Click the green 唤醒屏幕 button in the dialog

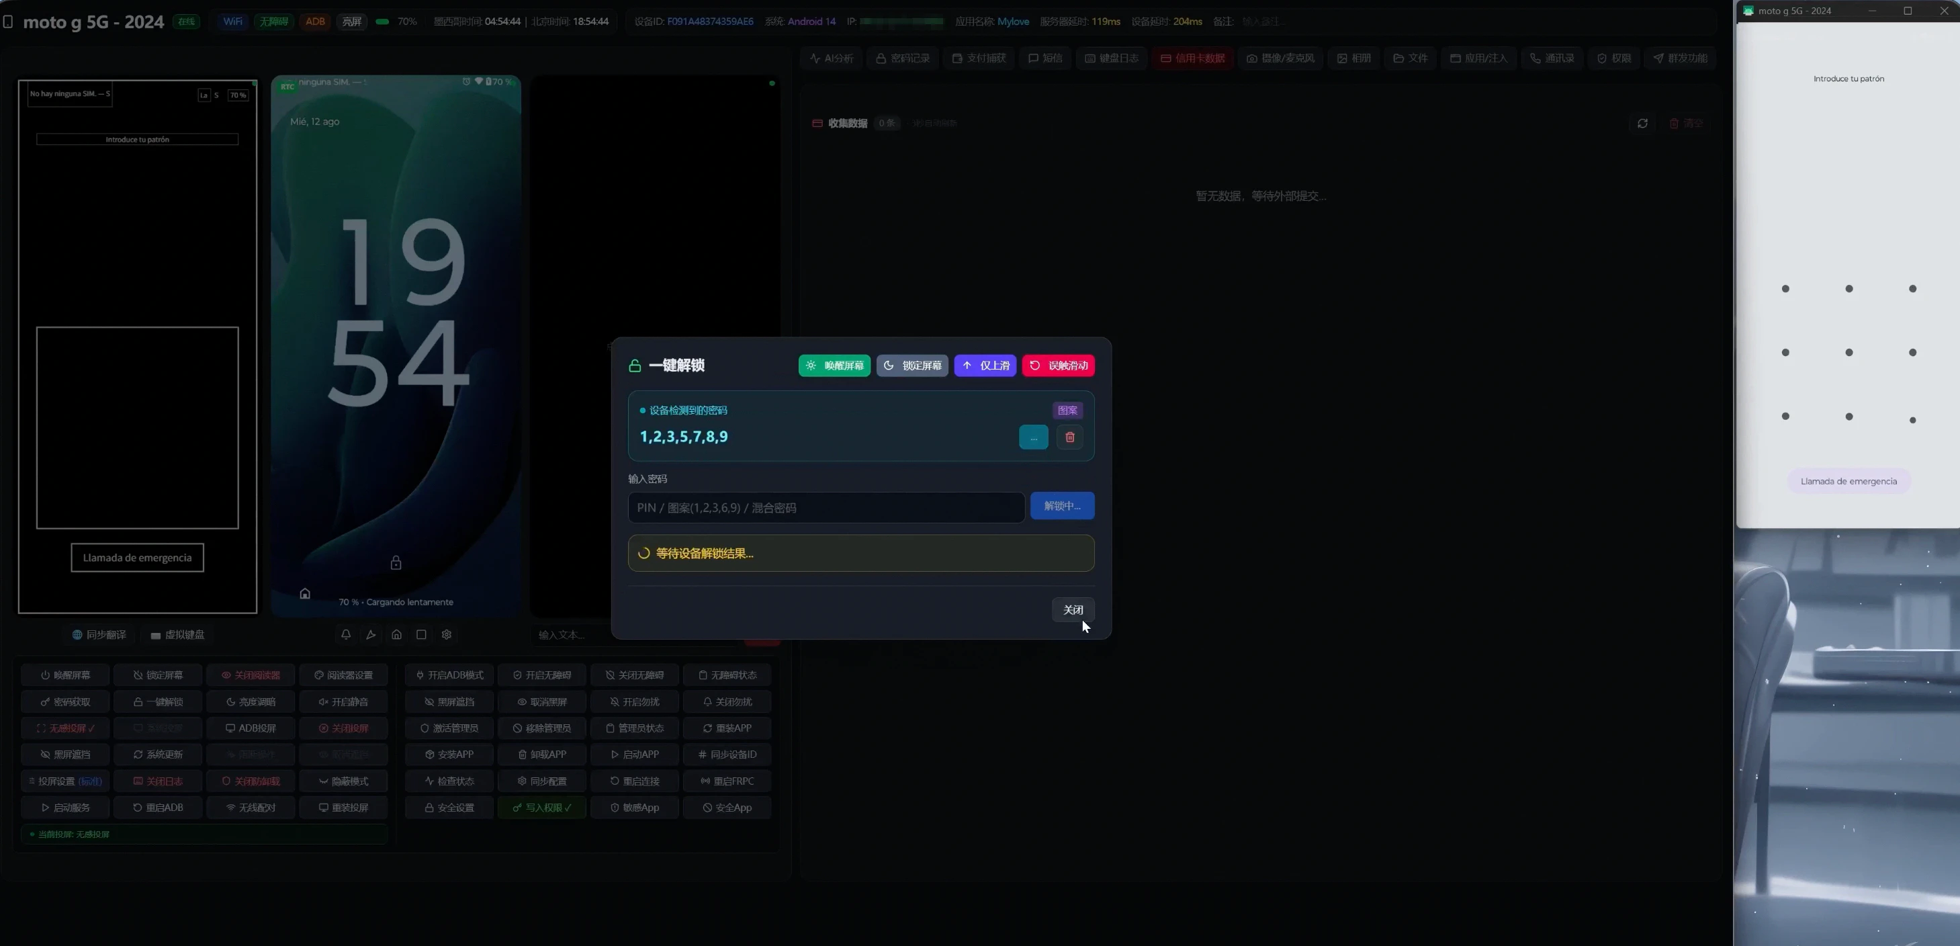pos(834,365)
